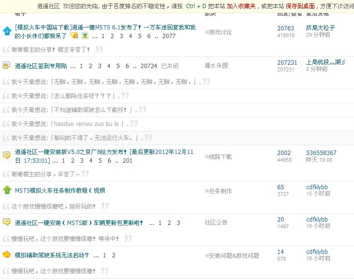Open reply count 14
The width and height of the screenshot is (354, 280).
point(281,252)
